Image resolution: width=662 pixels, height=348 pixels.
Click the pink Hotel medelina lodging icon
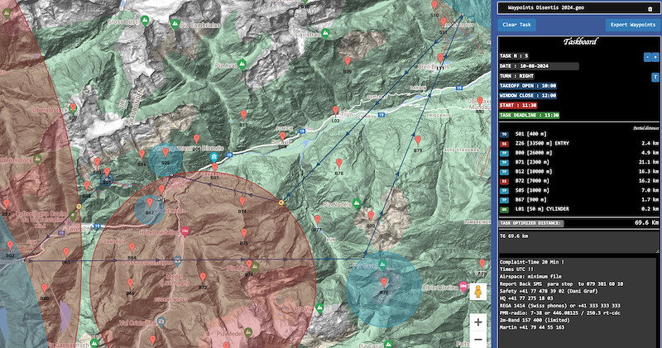click(185, 231)
